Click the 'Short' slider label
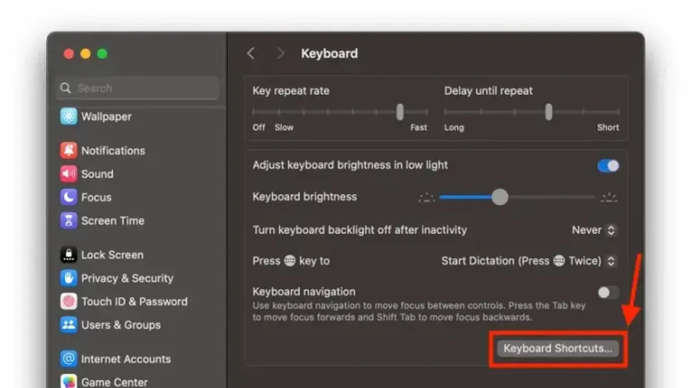This screenshot has width=691, height=388. 608,128
